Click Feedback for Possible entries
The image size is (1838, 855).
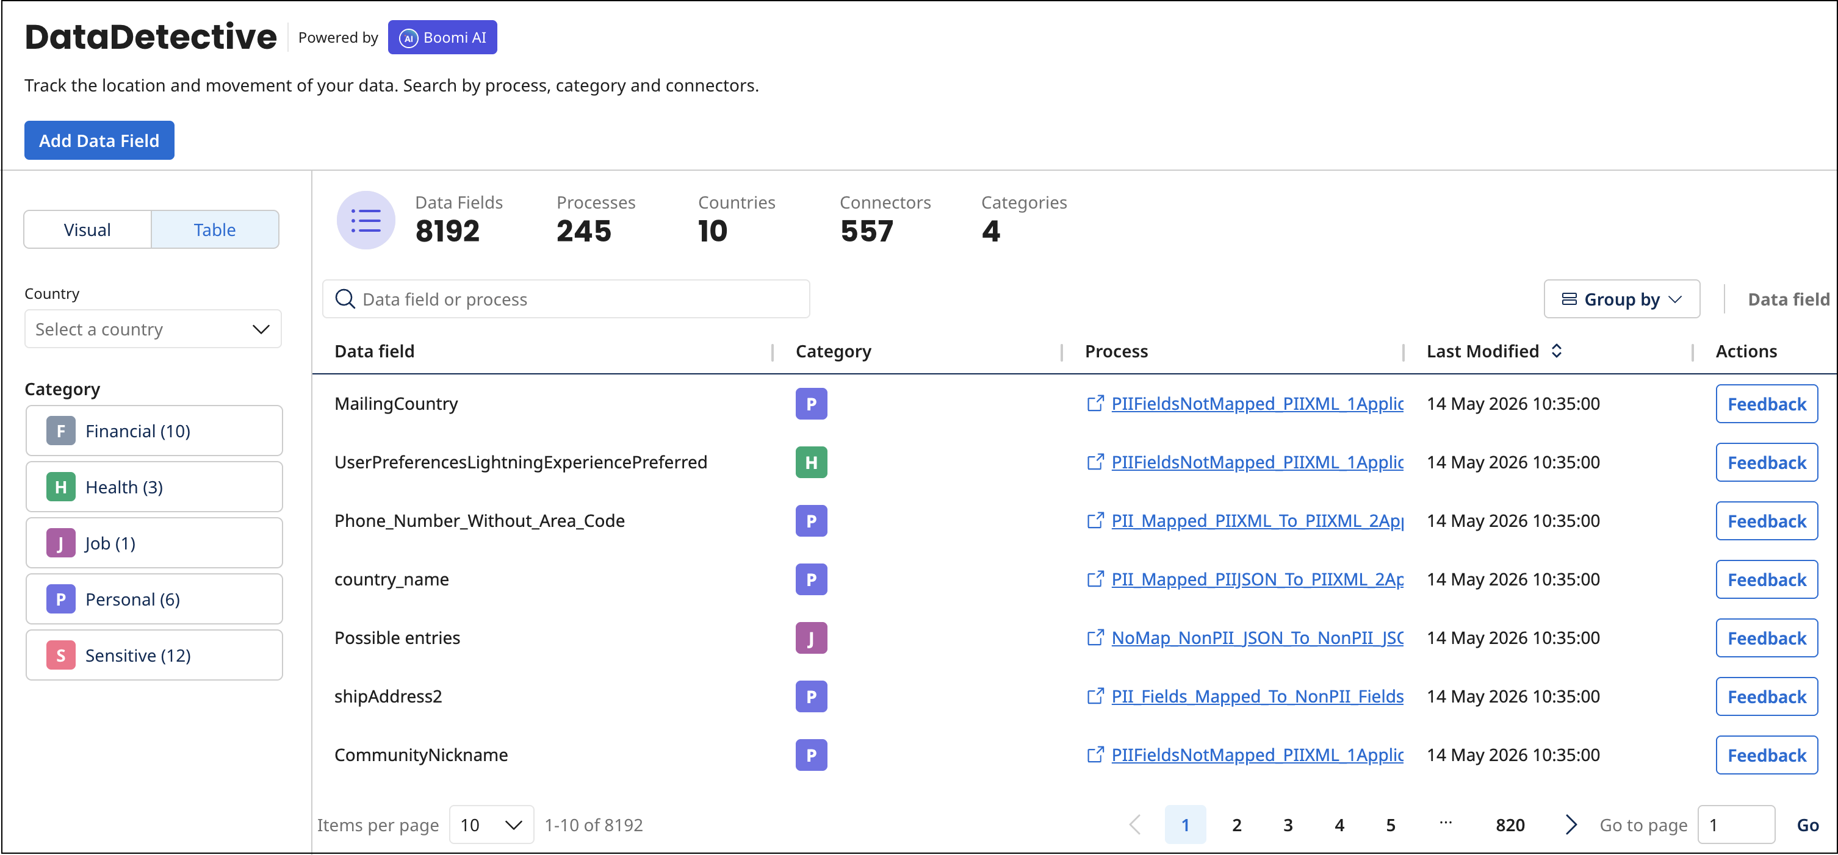click(1766, 637)
